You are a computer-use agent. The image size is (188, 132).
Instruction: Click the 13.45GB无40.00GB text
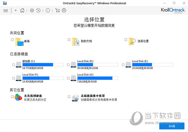click(33, 82)
